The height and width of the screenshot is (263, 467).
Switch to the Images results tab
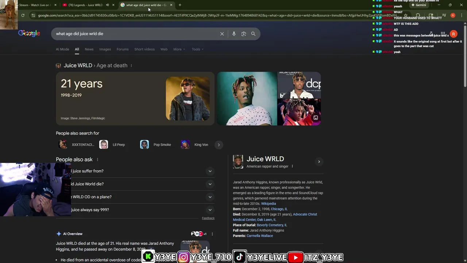point(105,49)
